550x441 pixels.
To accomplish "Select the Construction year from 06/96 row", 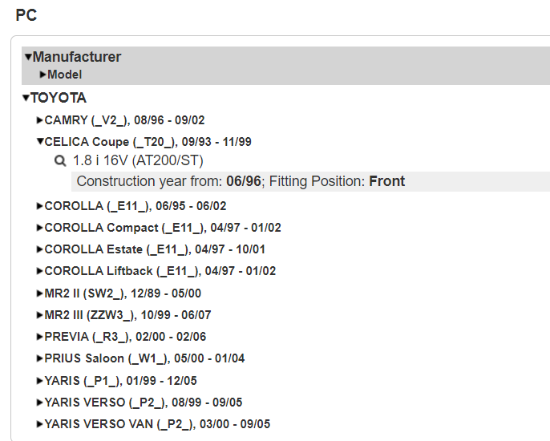I will pyautogui.click(x=241, y=181).
